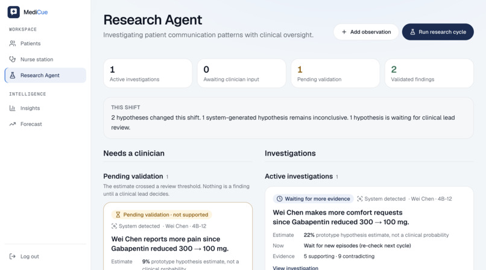Select Research Agent in sidebar
This screenshot has height=270, width=486.
point(45,75)
